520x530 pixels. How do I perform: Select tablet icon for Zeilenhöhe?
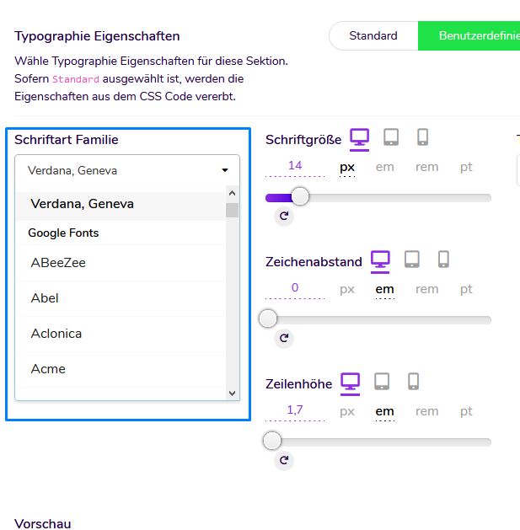pyautogui.click(x=382, y=383)
